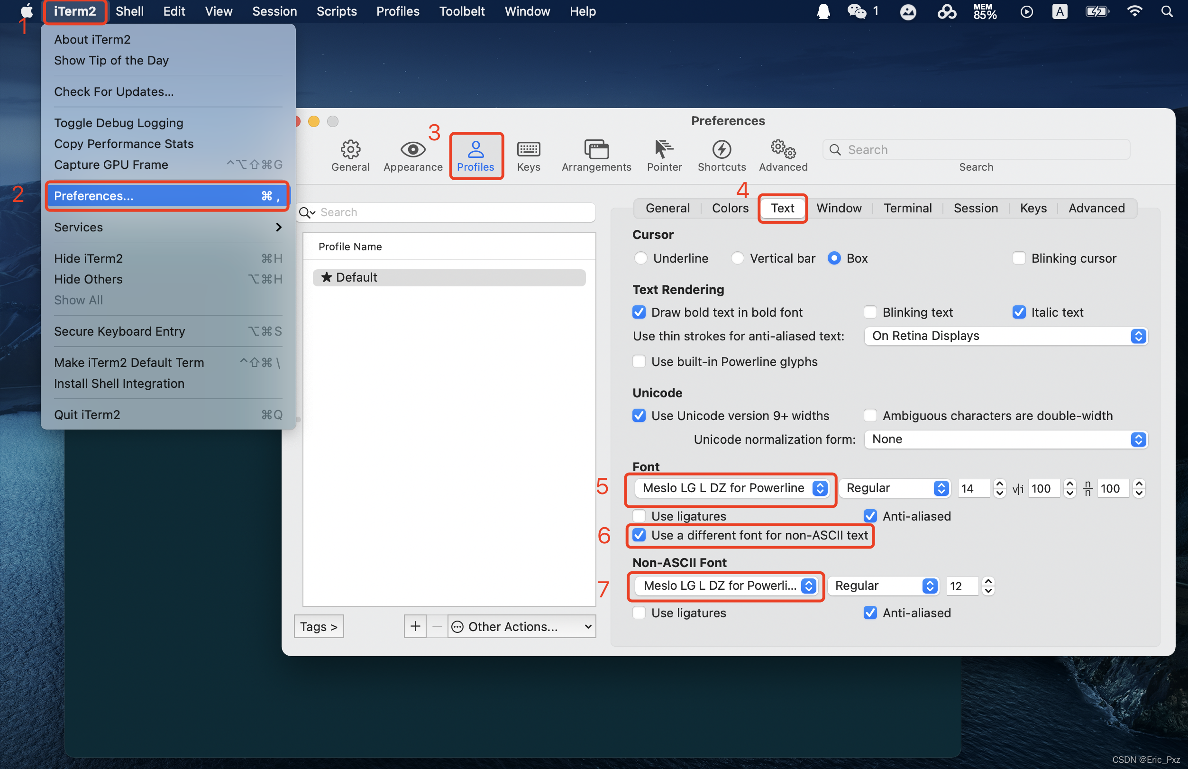Open the General preferences pane icon
Image resolution: width=1188 pixels, height=769 pixels.
click(350, 156)
